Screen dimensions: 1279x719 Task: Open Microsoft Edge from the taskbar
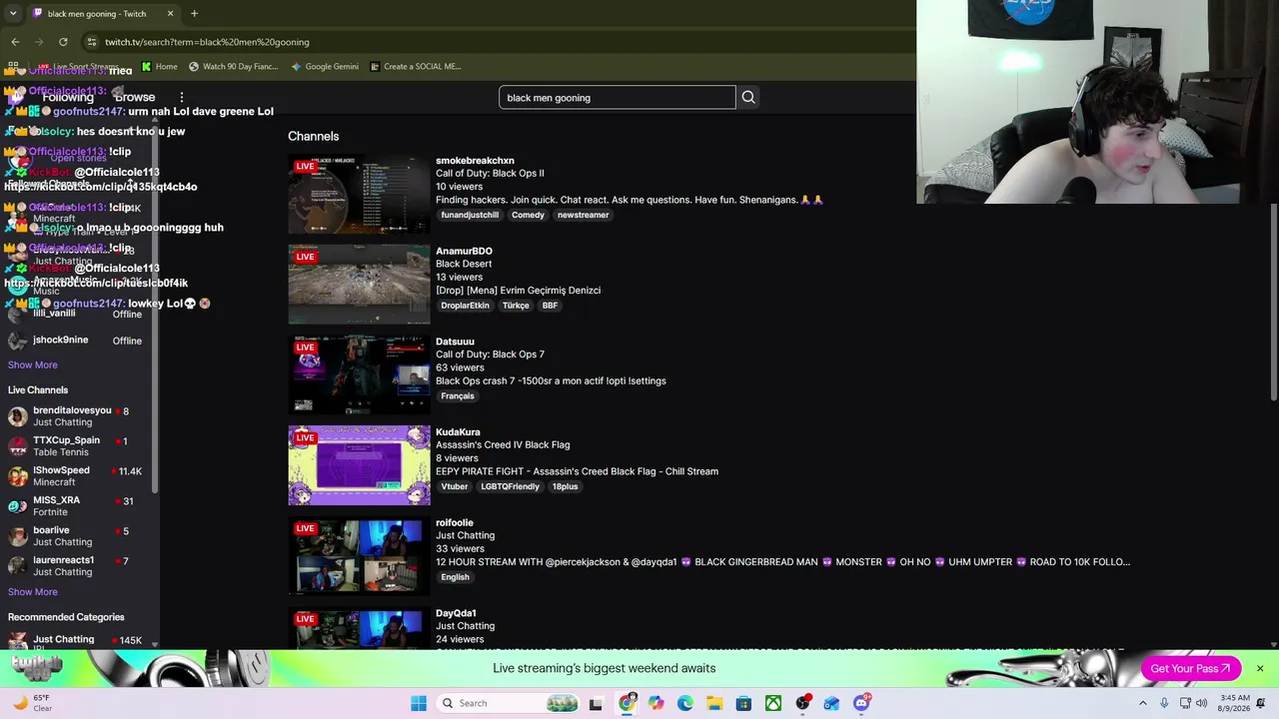coord(684,703)
